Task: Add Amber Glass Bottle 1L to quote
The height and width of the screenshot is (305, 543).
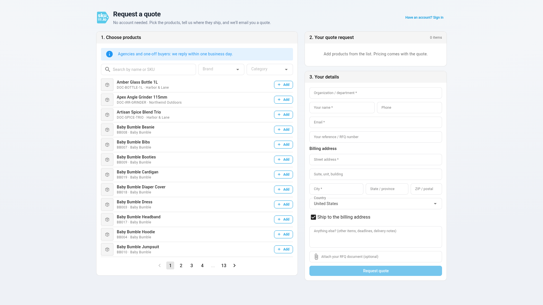Action: coord(283,85)
